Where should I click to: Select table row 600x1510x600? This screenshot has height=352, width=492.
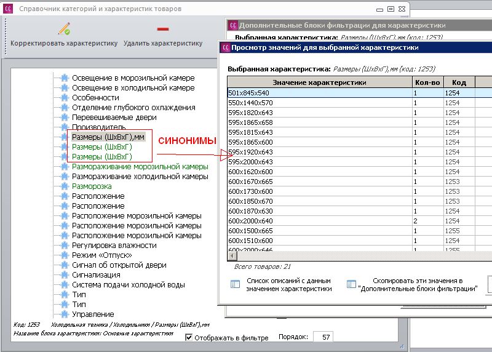360,241
